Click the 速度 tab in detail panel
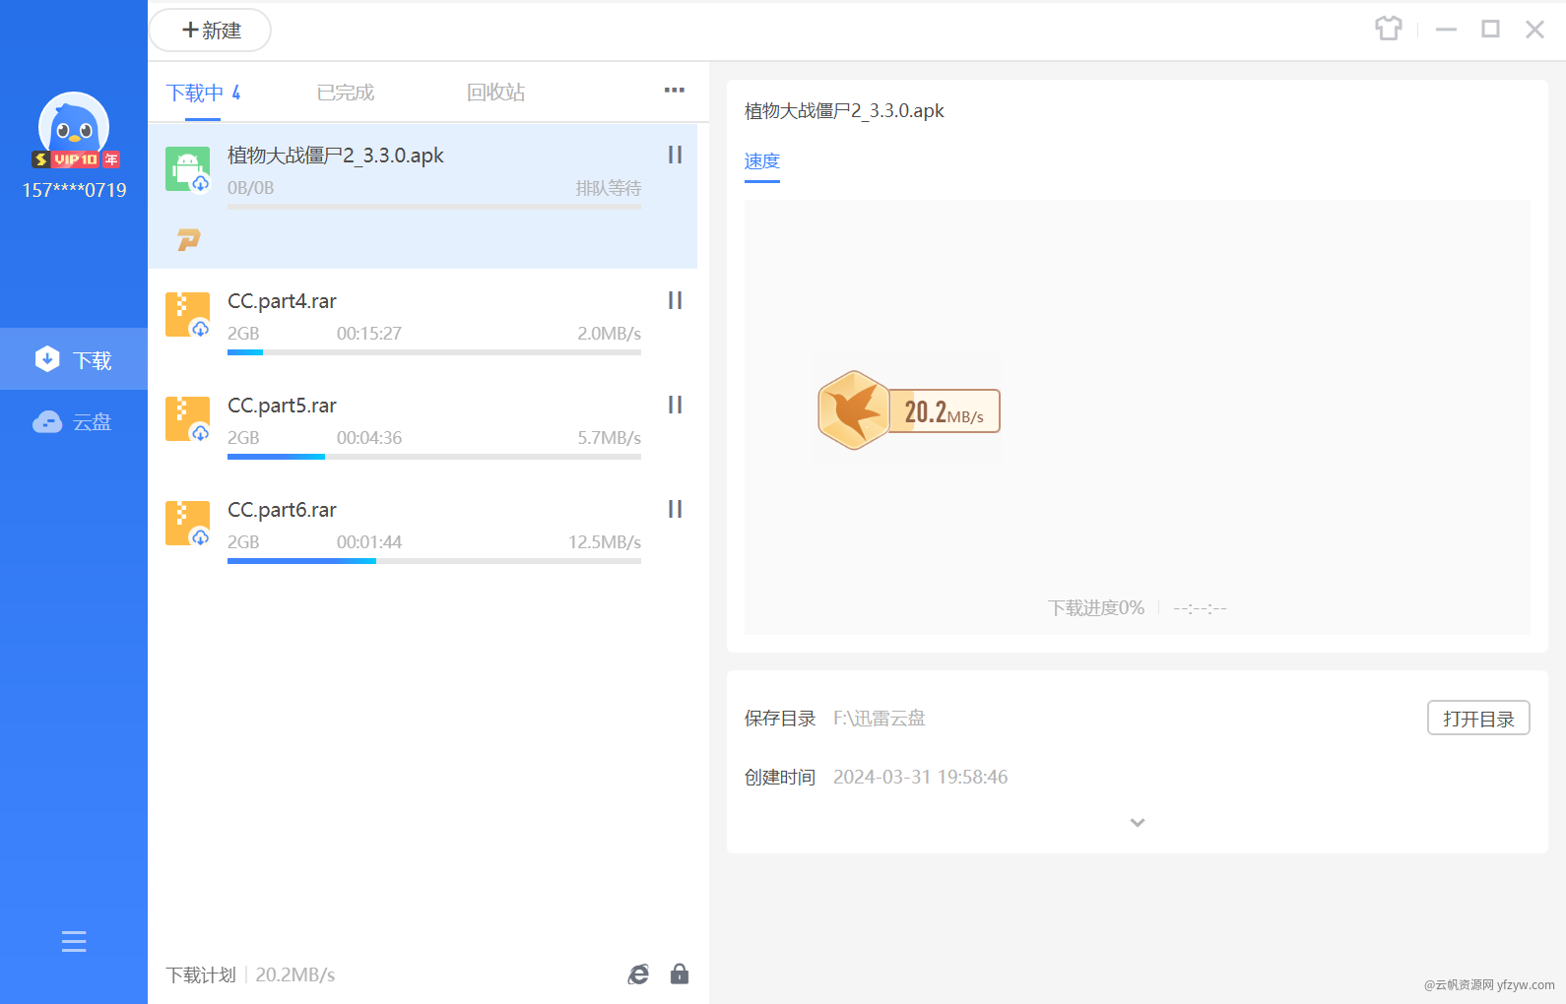The width and height of the screenshot is (1566, 1004). click(x=762, y=161)
